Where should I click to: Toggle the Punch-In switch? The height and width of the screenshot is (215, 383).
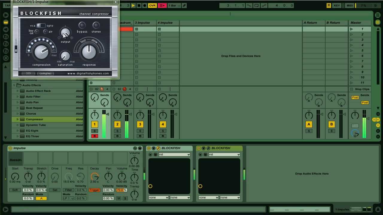249,5
